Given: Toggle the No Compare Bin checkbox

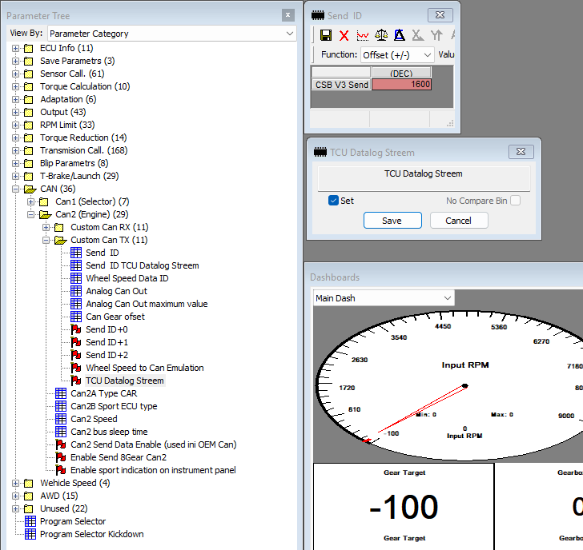Looking at the screenshot, I should tap(515, 201).
